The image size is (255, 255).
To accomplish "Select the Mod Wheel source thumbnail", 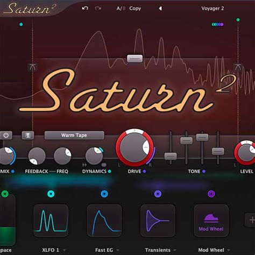I will pos(211,221).
